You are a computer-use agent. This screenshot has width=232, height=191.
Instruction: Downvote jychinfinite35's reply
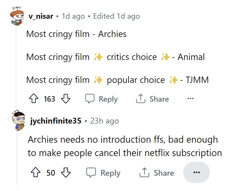66,173
